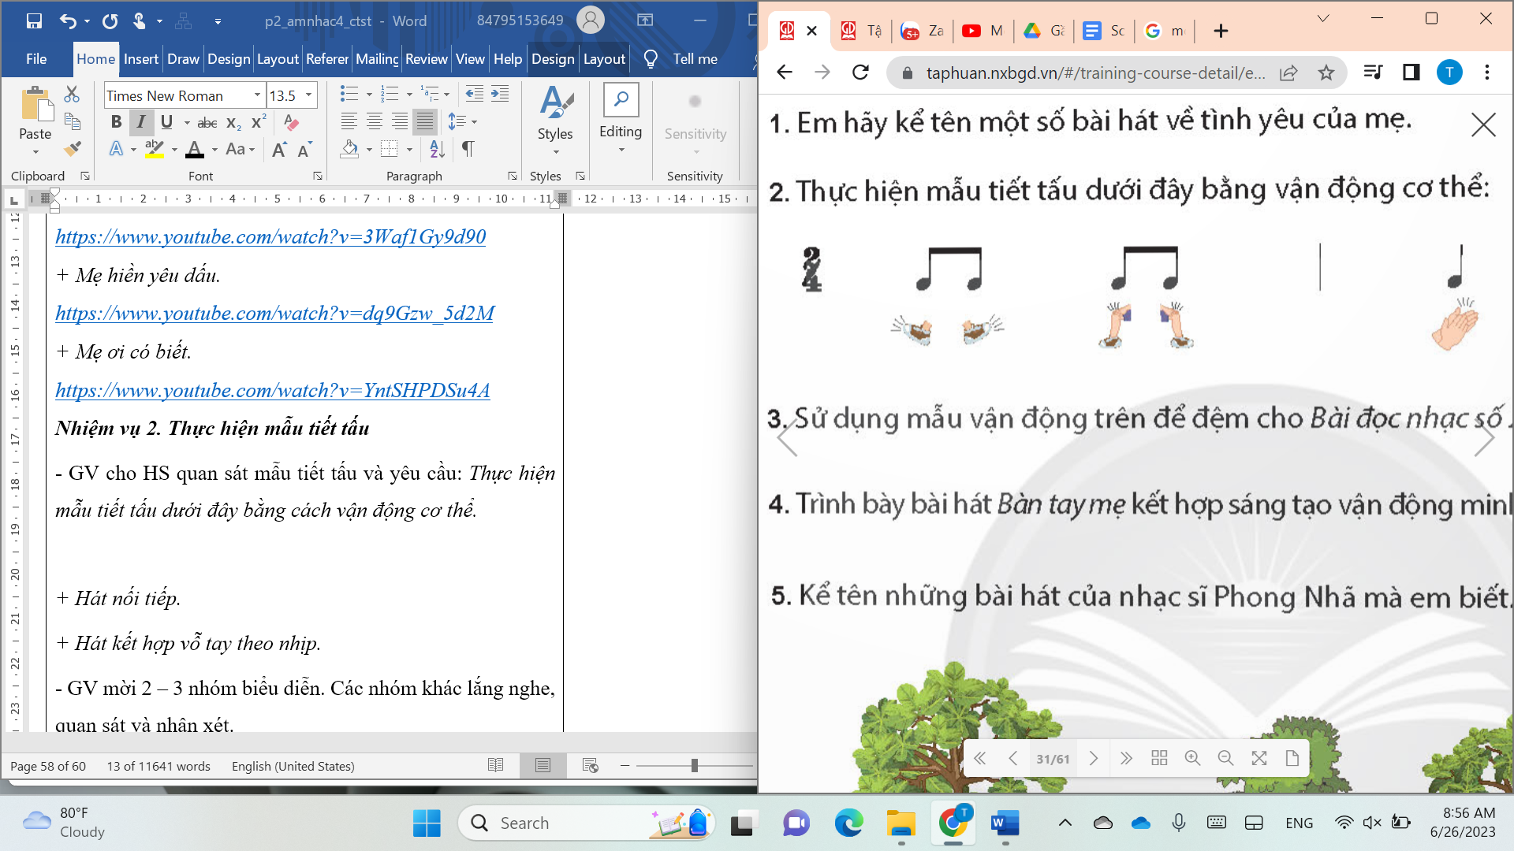The image size is (1514, 851).
Task: Open line spacing options dropdown
Action: (x=462, y=121)
